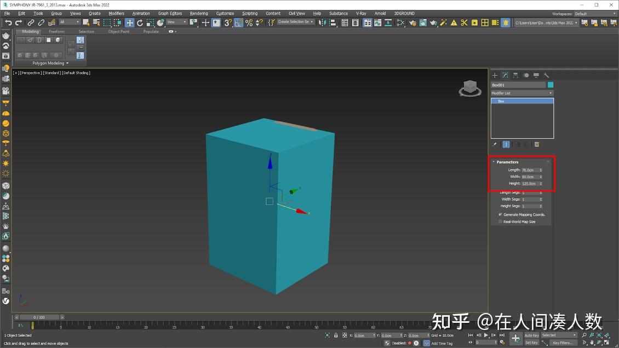This screenshot has height=348, width=619.
Task: Expand the Polygon Modeling panel
Action: point(50,63)
